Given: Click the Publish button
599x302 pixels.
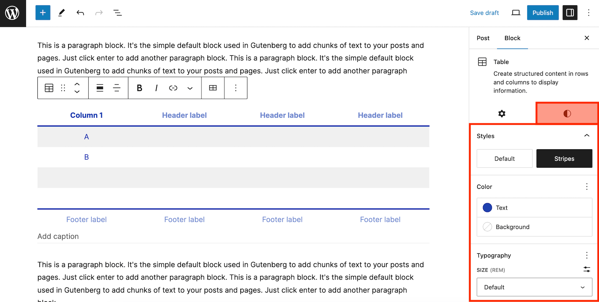Looking at the screenshot, I should 542,13.
